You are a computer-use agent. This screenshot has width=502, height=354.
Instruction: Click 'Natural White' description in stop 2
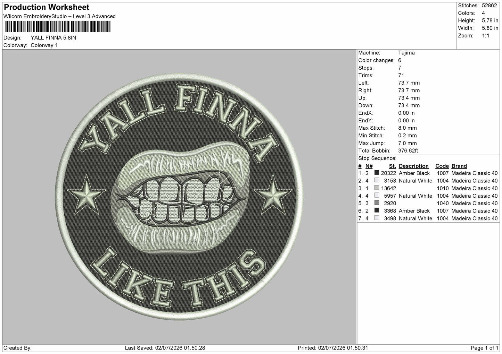pos(415,181)
